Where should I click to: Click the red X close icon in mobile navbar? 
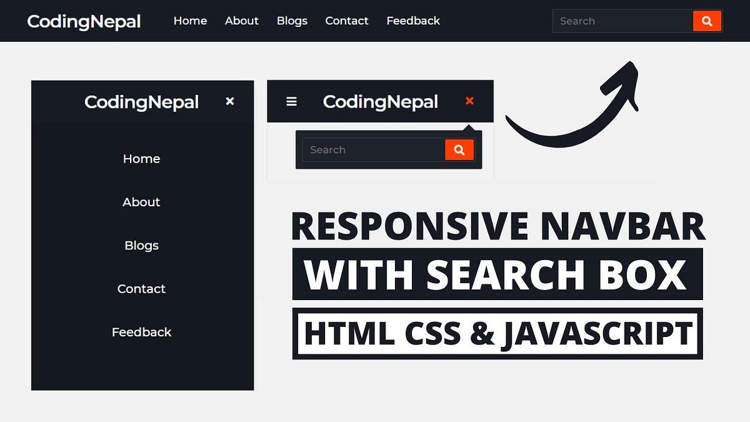tap(469, 101)
